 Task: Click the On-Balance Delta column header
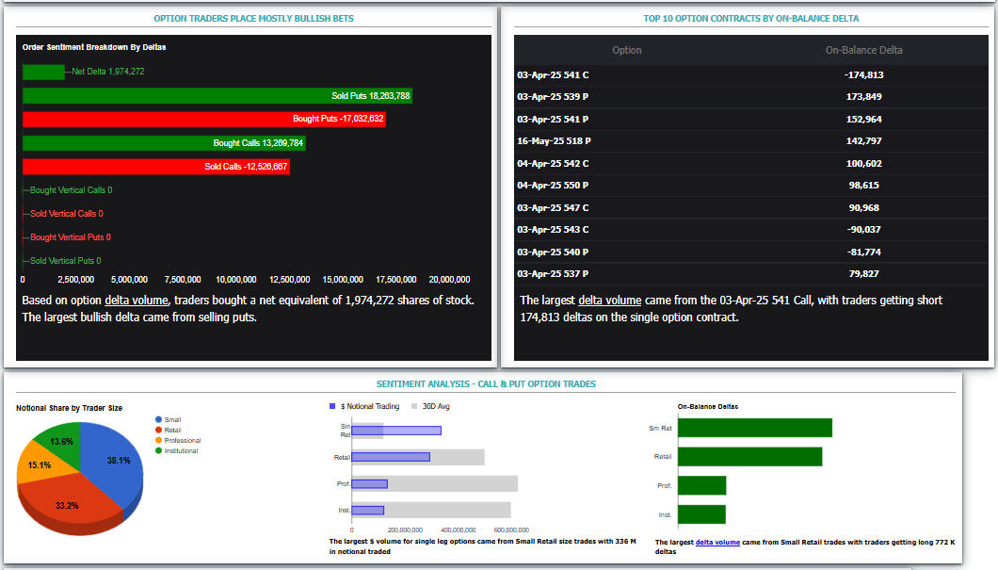coord(863,50)
